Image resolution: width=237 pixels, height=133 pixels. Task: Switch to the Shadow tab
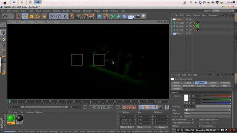click(x=177, y=86)
